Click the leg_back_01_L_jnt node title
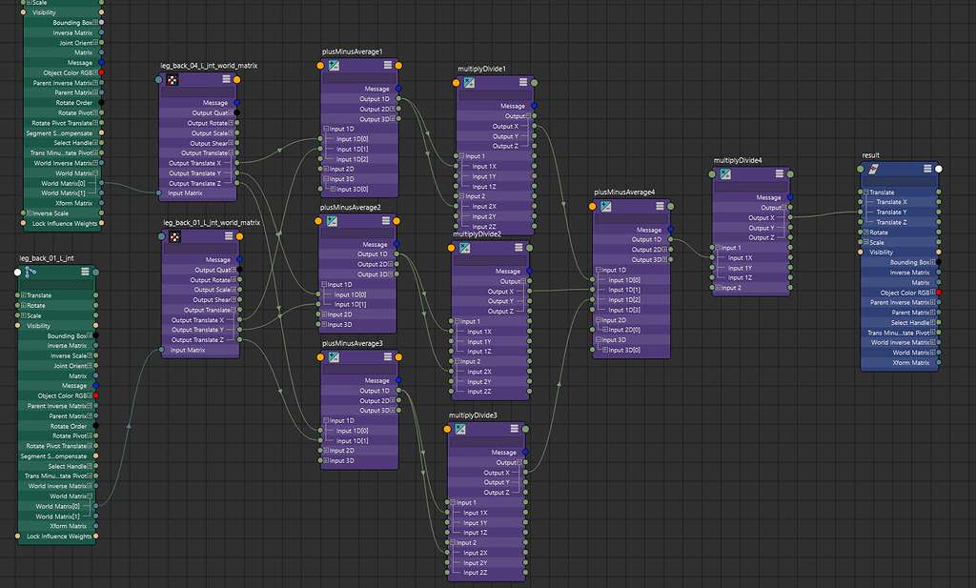The height and width of the screenshot is (588, 976). [48, 256]
